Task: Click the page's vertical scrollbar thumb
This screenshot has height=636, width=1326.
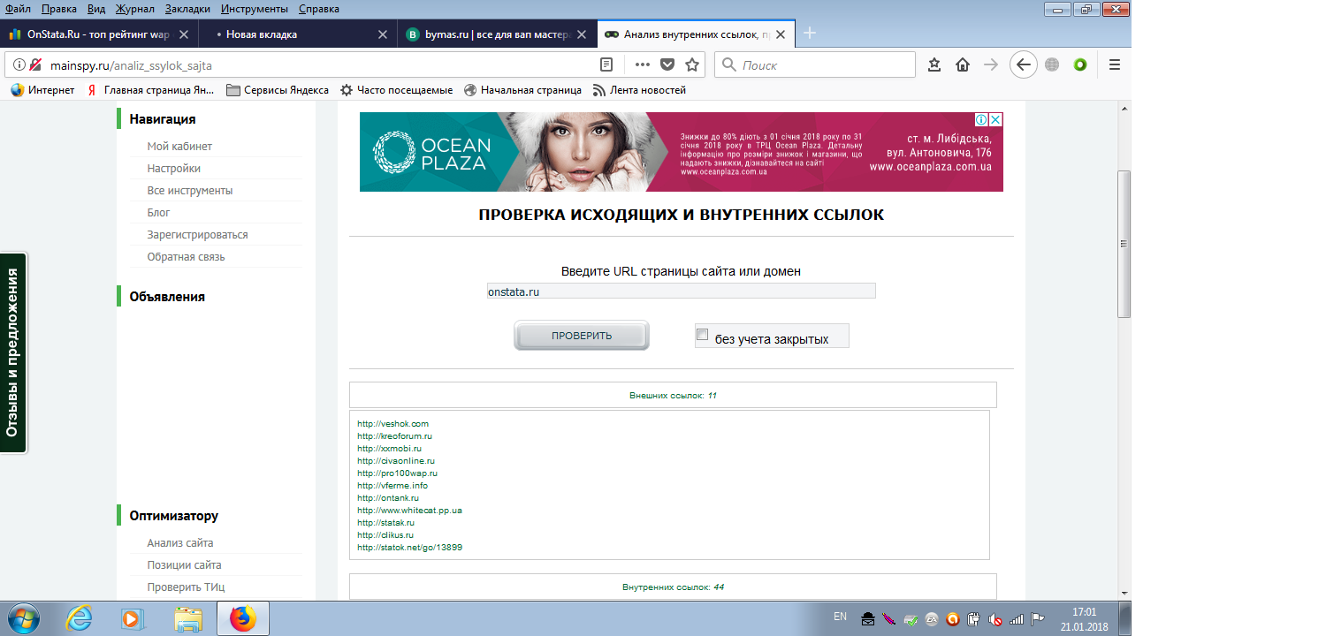Action: [x=1124, y=244]
